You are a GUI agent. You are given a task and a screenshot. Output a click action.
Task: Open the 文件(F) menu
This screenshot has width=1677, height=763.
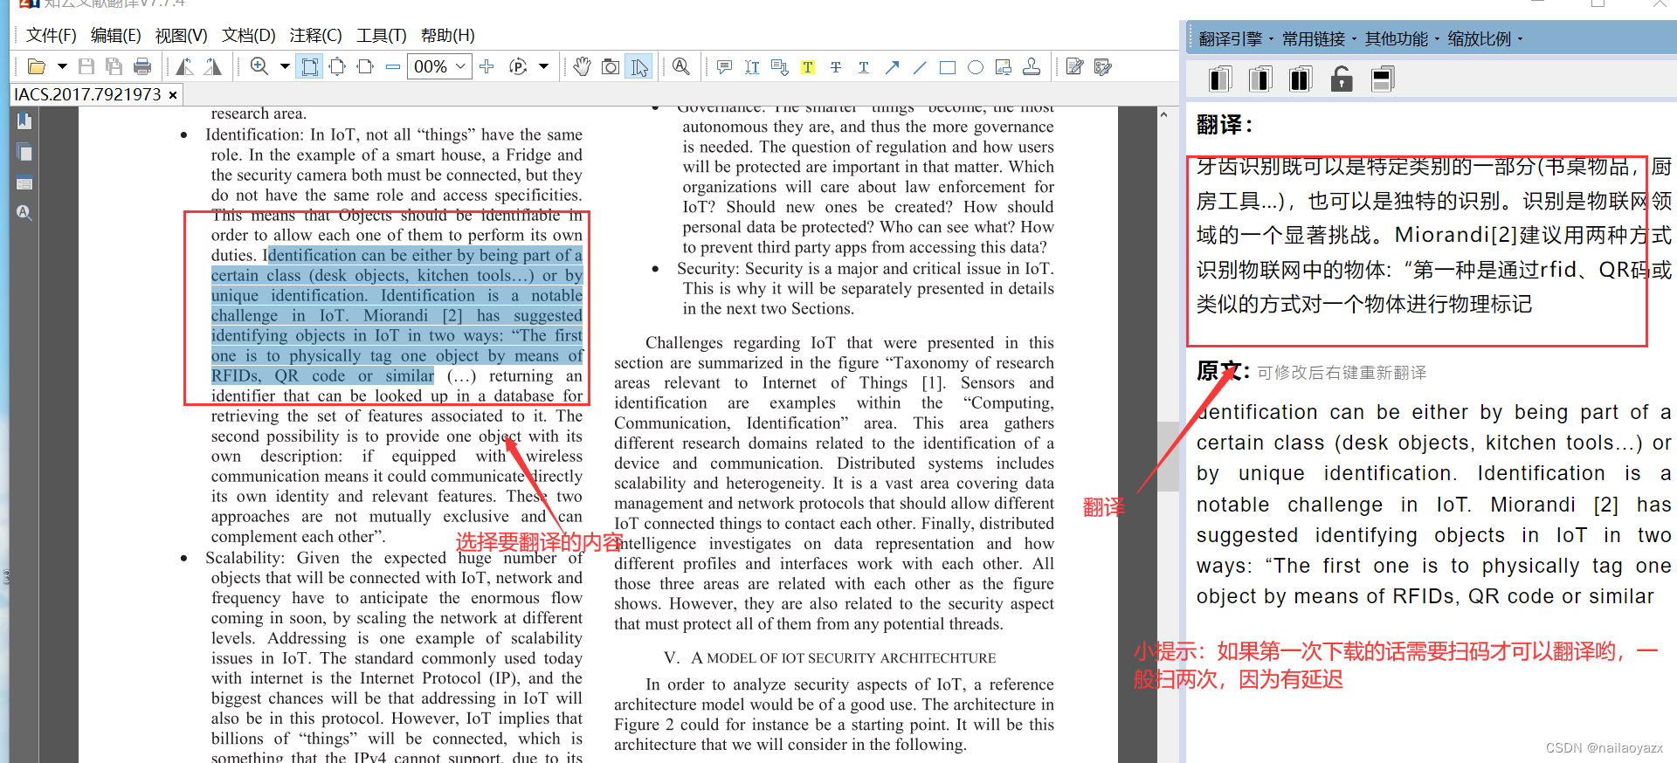[x=52, y=35]
